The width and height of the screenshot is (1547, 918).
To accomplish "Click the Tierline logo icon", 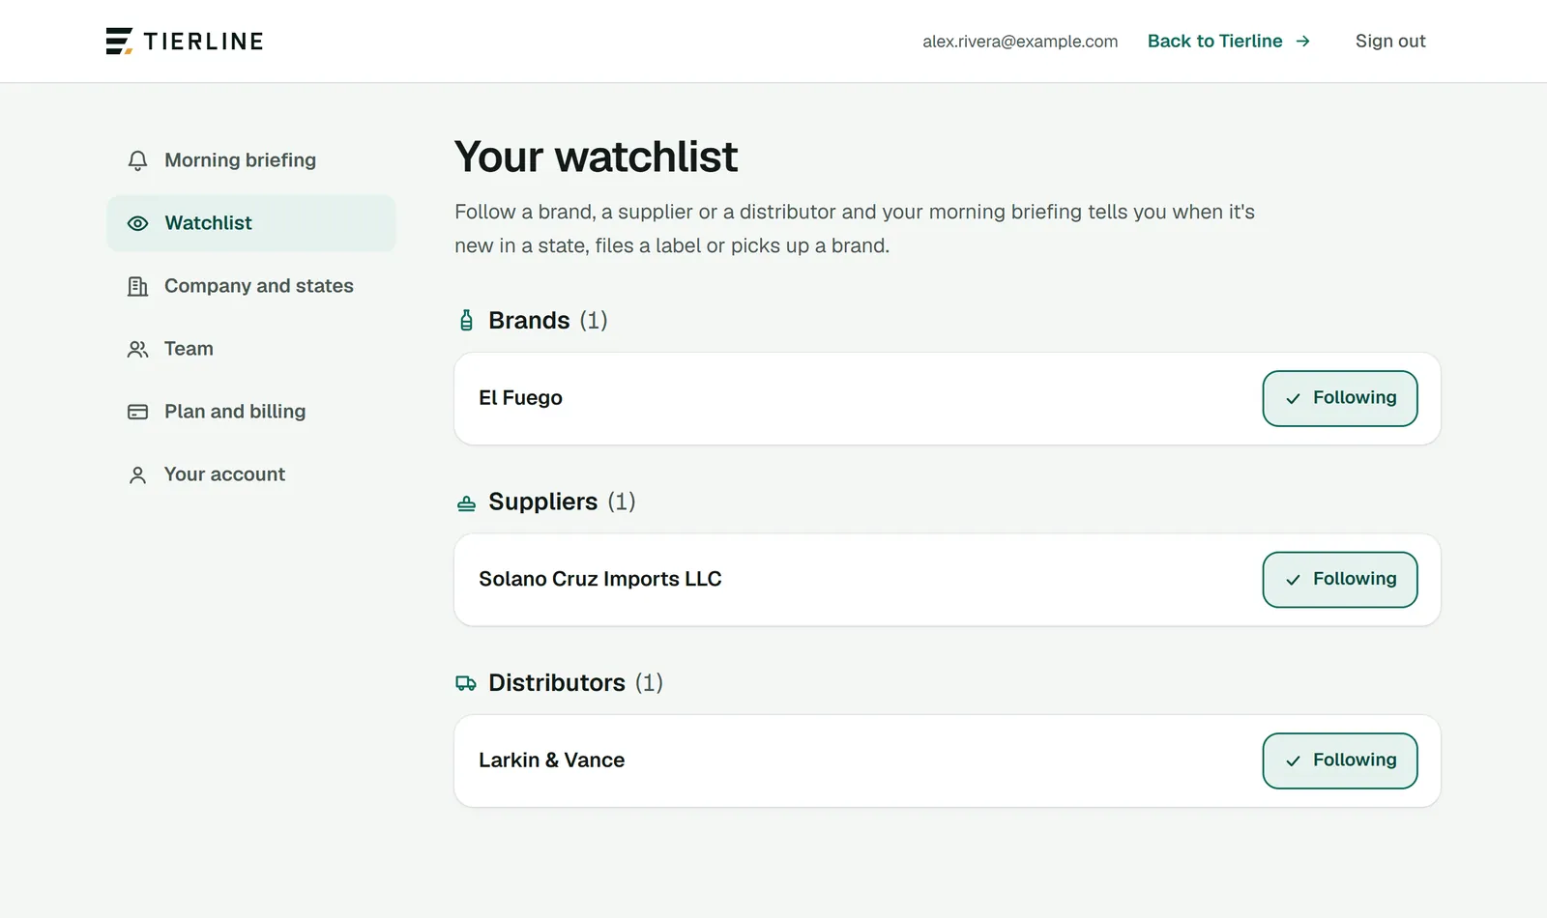I will pos(119,42).
